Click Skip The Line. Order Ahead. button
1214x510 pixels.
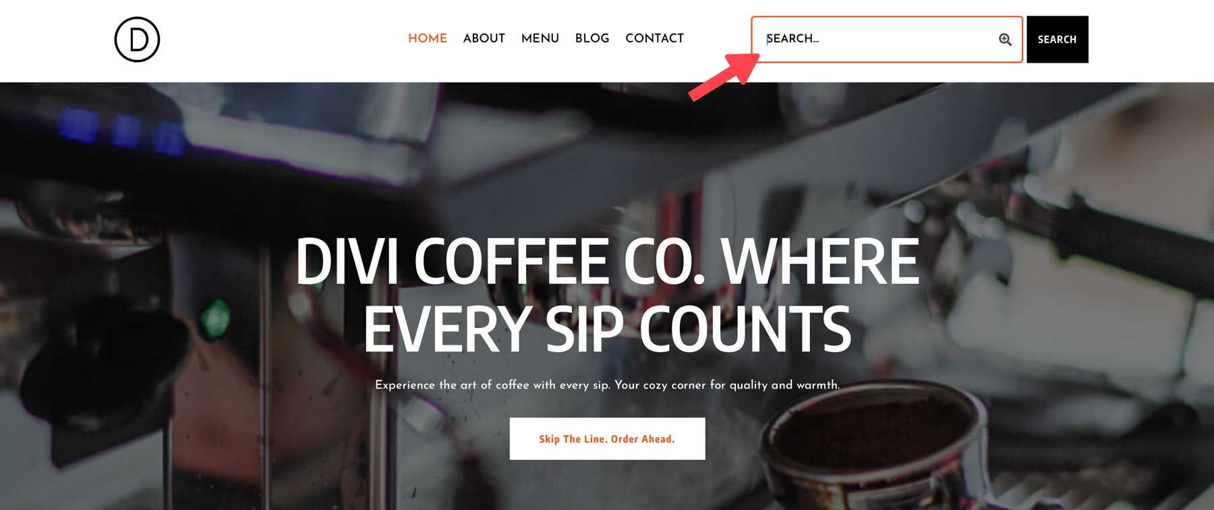click(x=607, y=439)
